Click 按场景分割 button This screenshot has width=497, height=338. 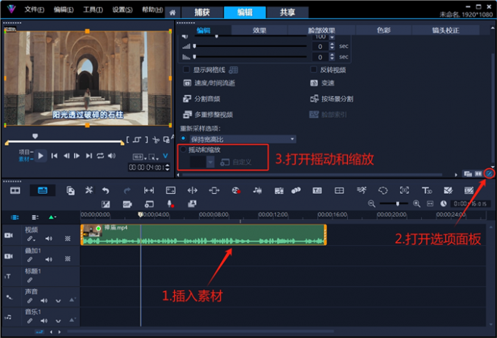tap(331, 99)
